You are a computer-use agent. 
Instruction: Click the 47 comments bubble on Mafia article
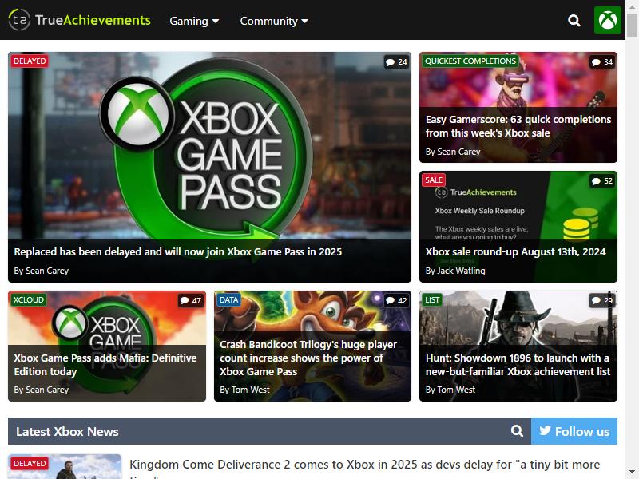click(191, 301)
